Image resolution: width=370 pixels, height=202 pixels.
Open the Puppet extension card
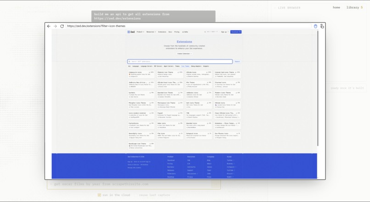coord(170,115)
